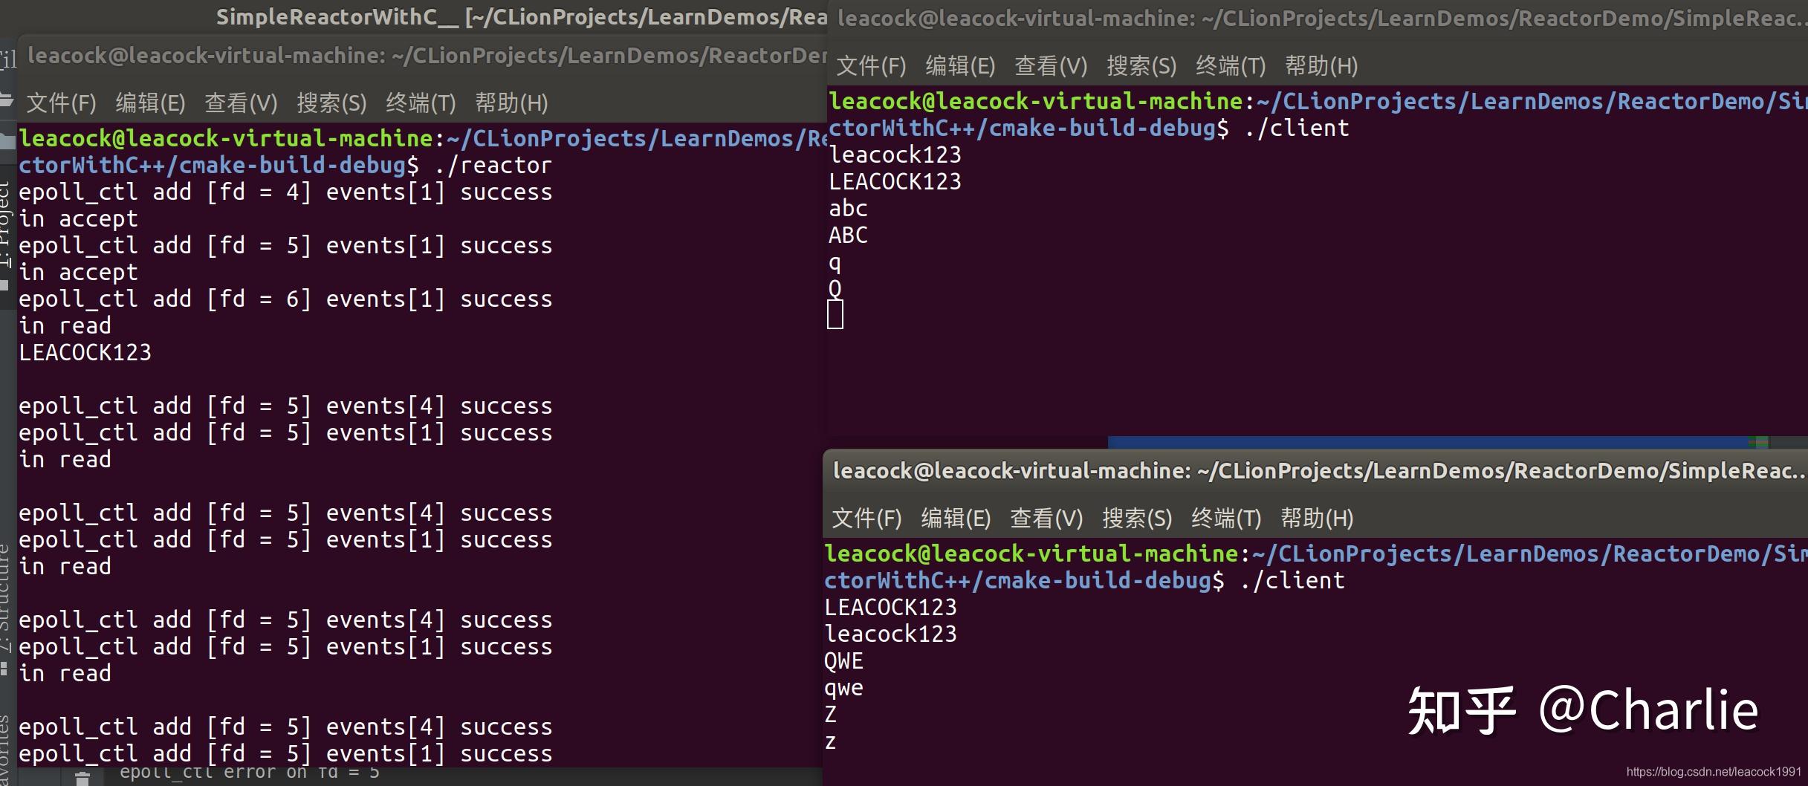The height and width of the screenshot is (786, 1808).
Task: Click the file icon at top of CLion sidebar
Action: (7, 59)
